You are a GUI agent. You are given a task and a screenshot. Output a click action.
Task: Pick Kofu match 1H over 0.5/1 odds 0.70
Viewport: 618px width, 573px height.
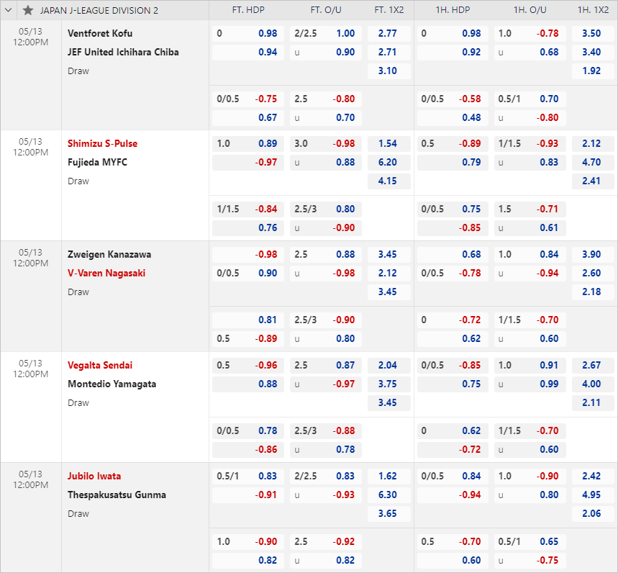point(530,99)
